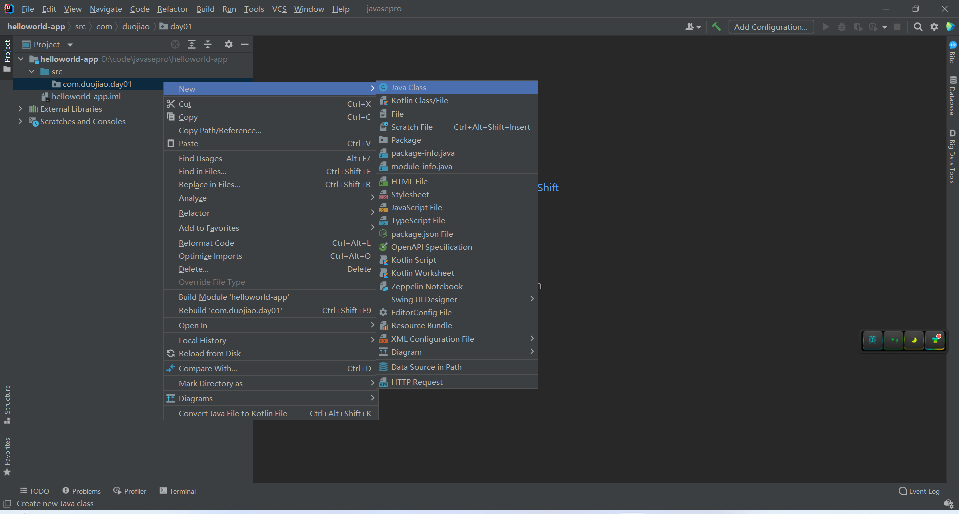
Task: Choose Data Source in Path entry
Action: click(457, 367)
